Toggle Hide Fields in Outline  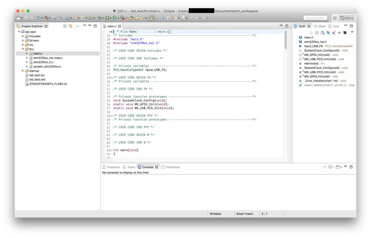328,33
